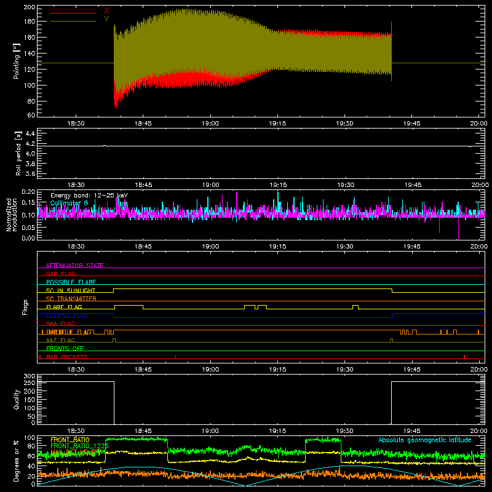Click the 'Normalized modulation' axis label

tap(12, 215)
